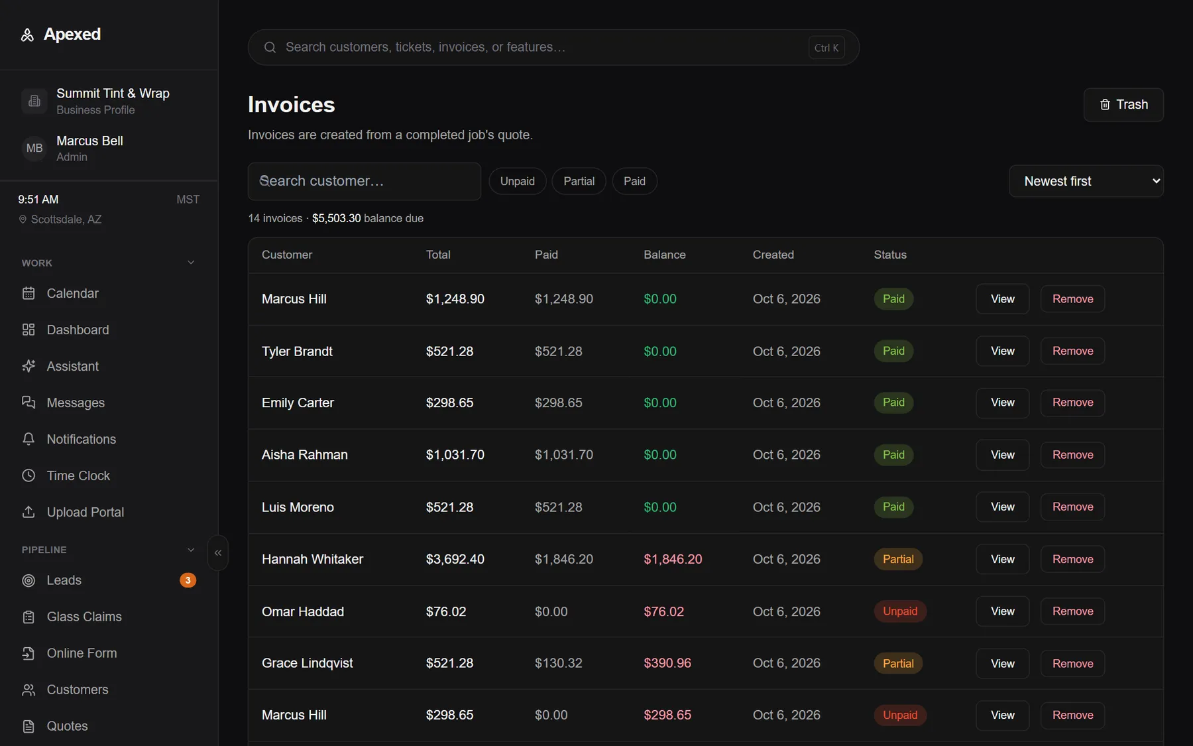Remove Aisha Rahman's invoice
Screen dimensions: 1193x746
tap(1073, 455)
